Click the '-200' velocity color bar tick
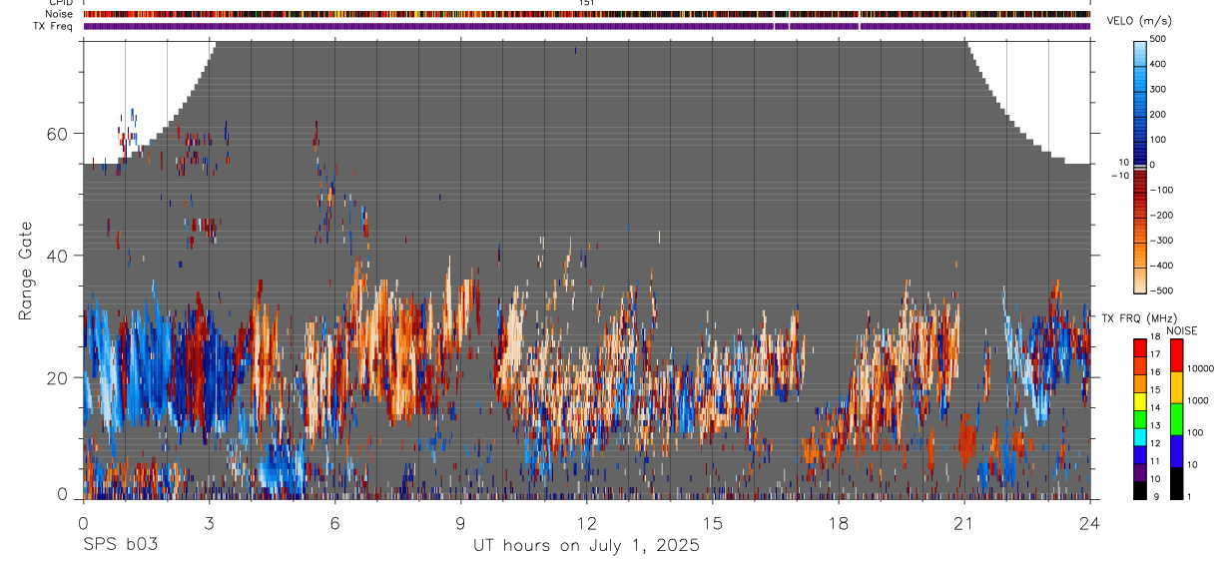 tap(1161, 216)
